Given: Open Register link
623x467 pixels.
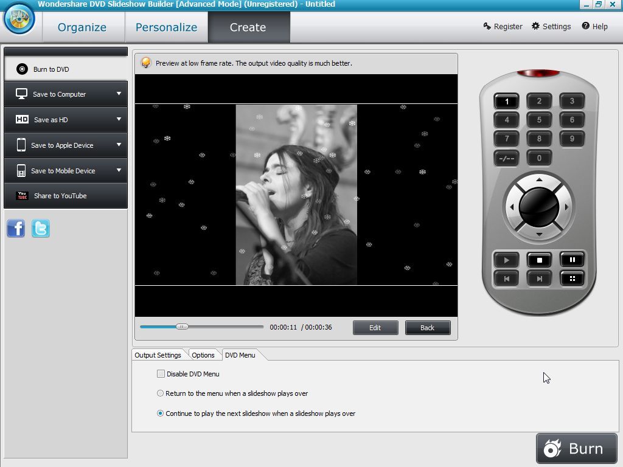Looking at the screenshot, I should point(503,27).
